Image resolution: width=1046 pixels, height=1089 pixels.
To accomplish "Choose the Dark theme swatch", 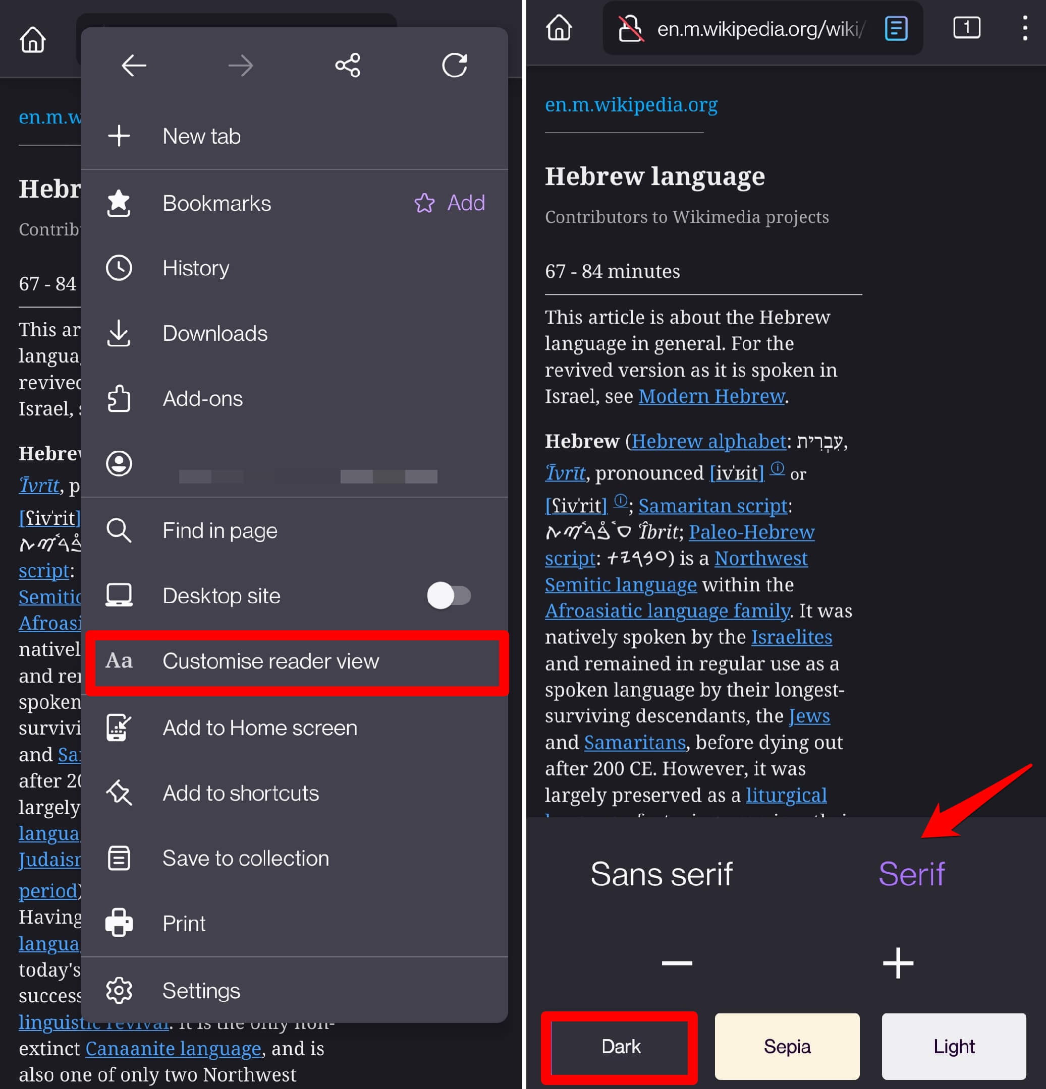I will [x=620, y=1047].
